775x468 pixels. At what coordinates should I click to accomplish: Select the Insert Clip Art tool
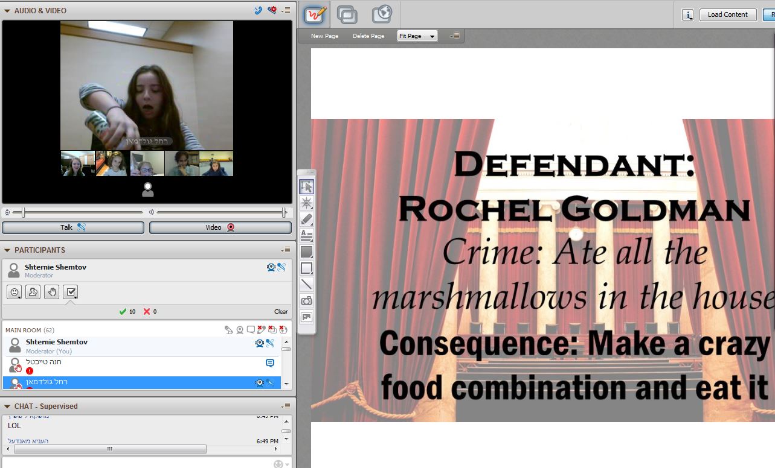coord(307,317)
